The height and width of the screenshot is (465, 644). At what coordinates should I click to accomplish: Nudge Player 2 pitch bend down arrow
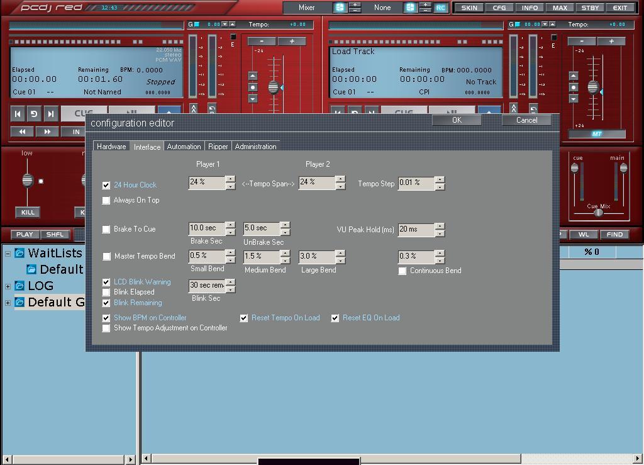pos(574,99)
